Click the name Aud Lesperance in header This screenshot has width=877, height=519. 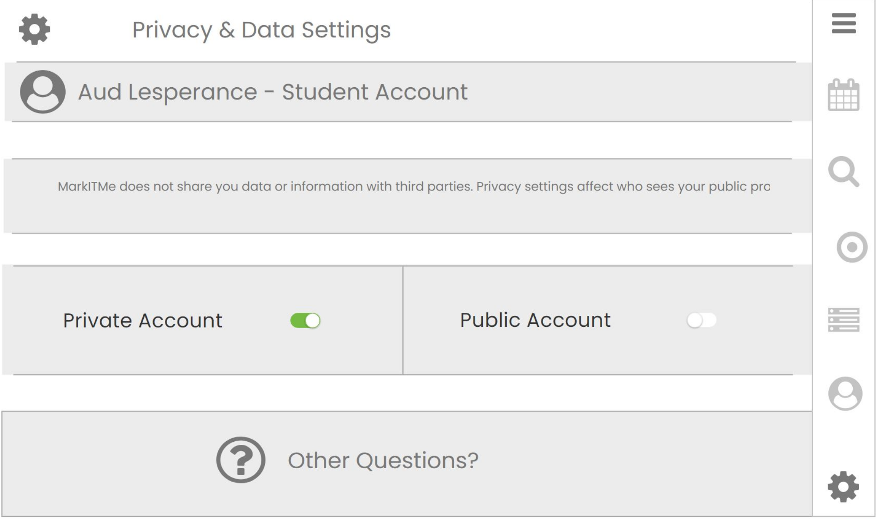pos(168,92)
